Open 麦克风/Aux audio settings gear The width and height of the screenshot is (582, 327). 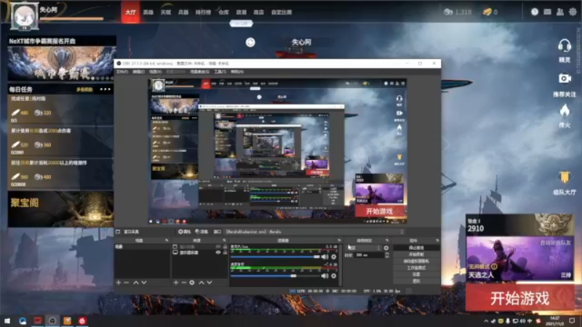pyautogui.click(x=334, y=257)
